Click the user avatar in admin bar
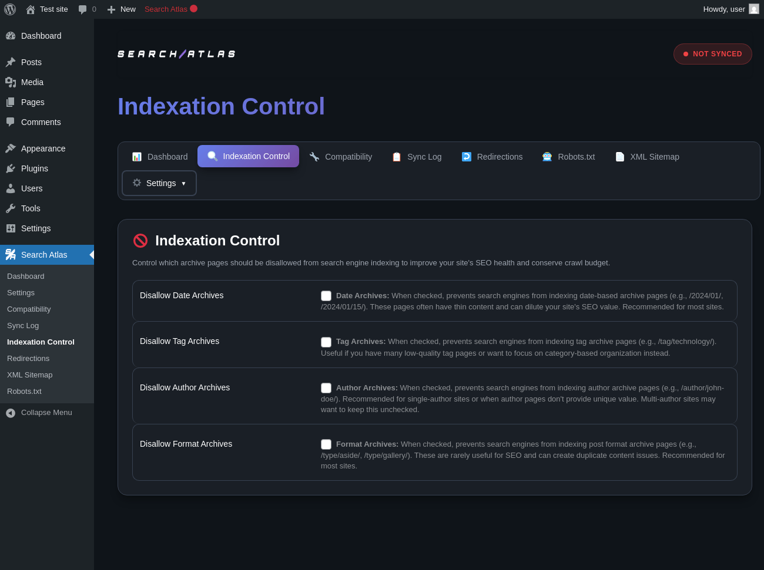The image size is (764, 570). point(754,9)
